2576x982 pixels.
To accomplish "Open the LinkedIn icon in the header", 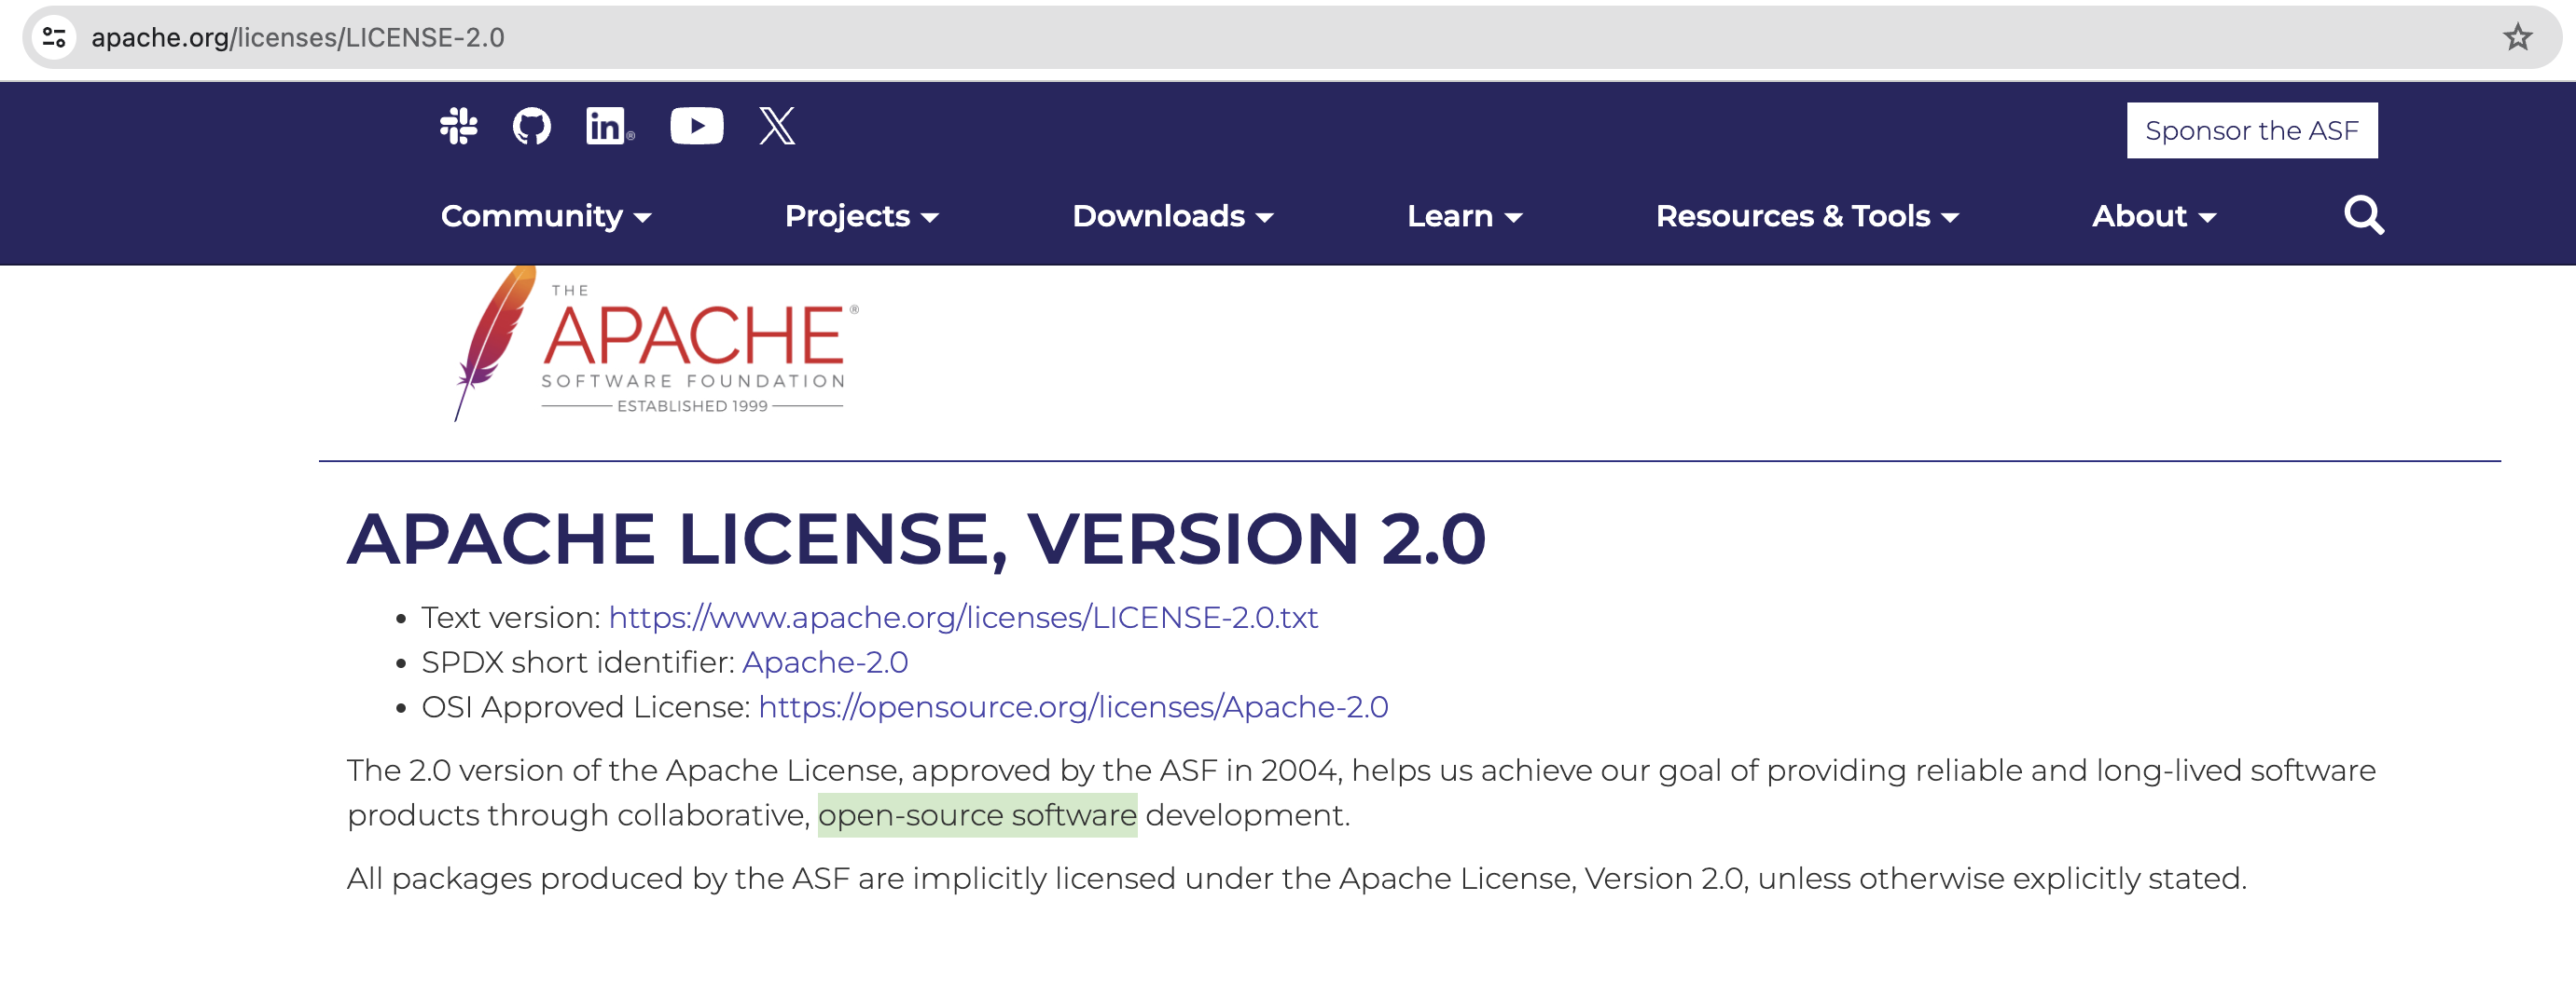I will point(606,126).
